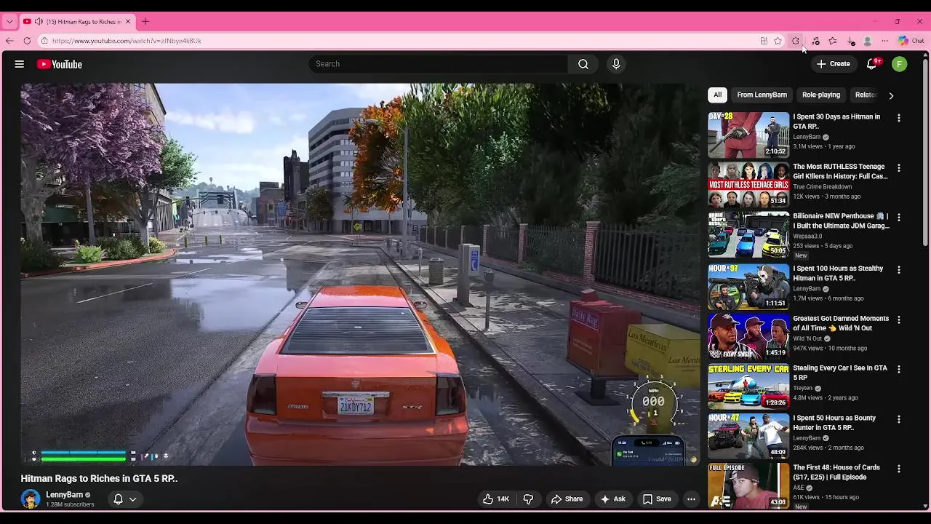Image resolution: width=931 pixels, height=524 pixels.
Task: Close the Hitman Rags to Riches tab
Action: click(x=128, y=22)
